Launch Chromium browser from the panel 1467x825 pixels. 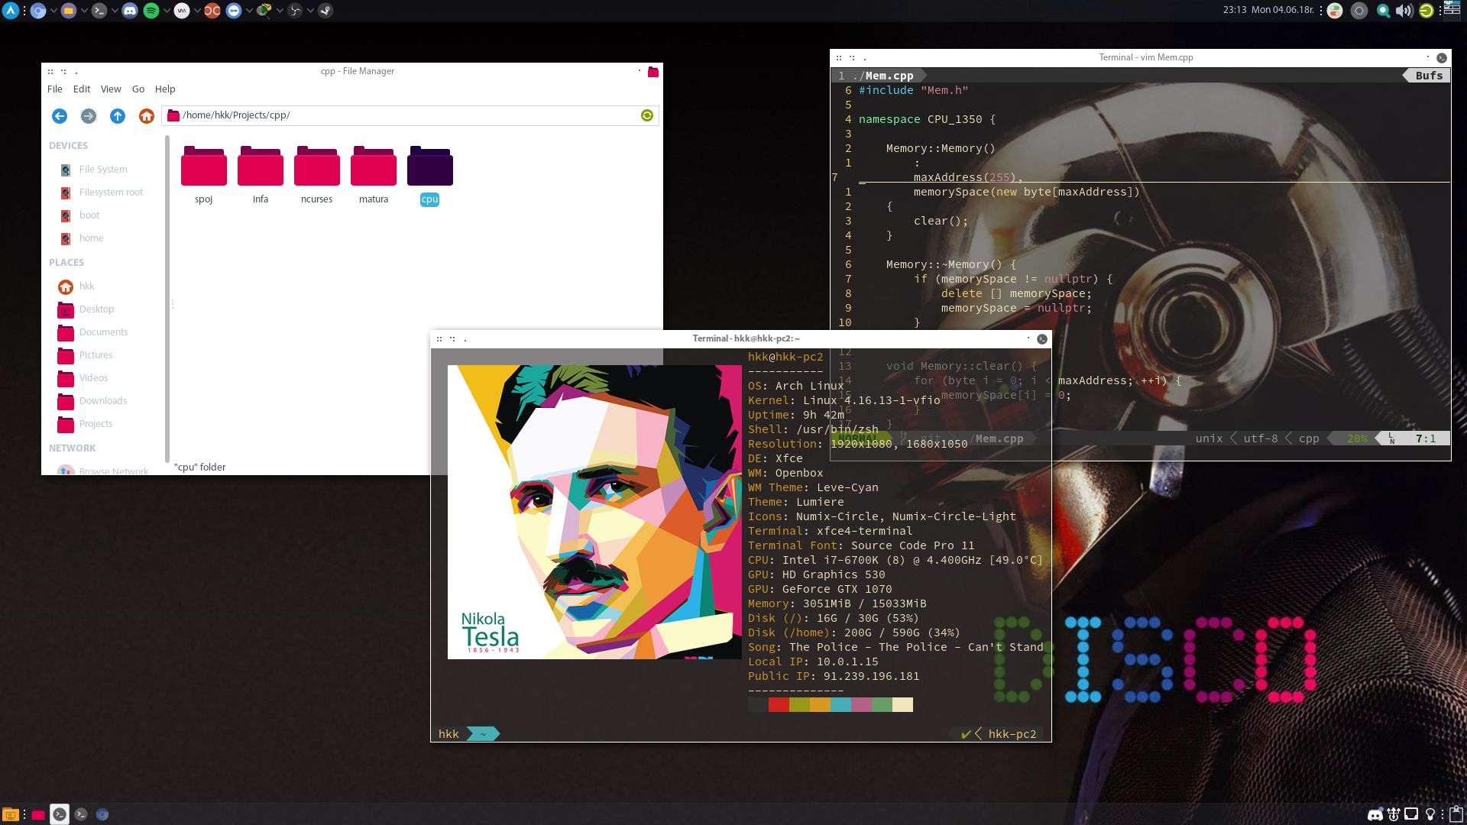(37, 11)
